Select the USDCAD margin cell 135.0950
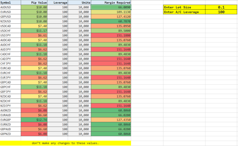Screen dimensions: 238x146 pos(111,26)
